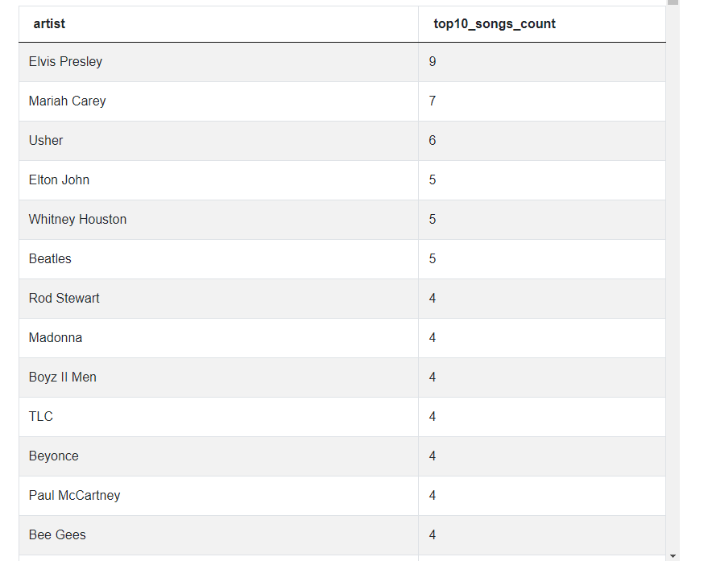Select the Paul McCartney cell
Viewport: 708px width, 561px height.
pos(74,495)
